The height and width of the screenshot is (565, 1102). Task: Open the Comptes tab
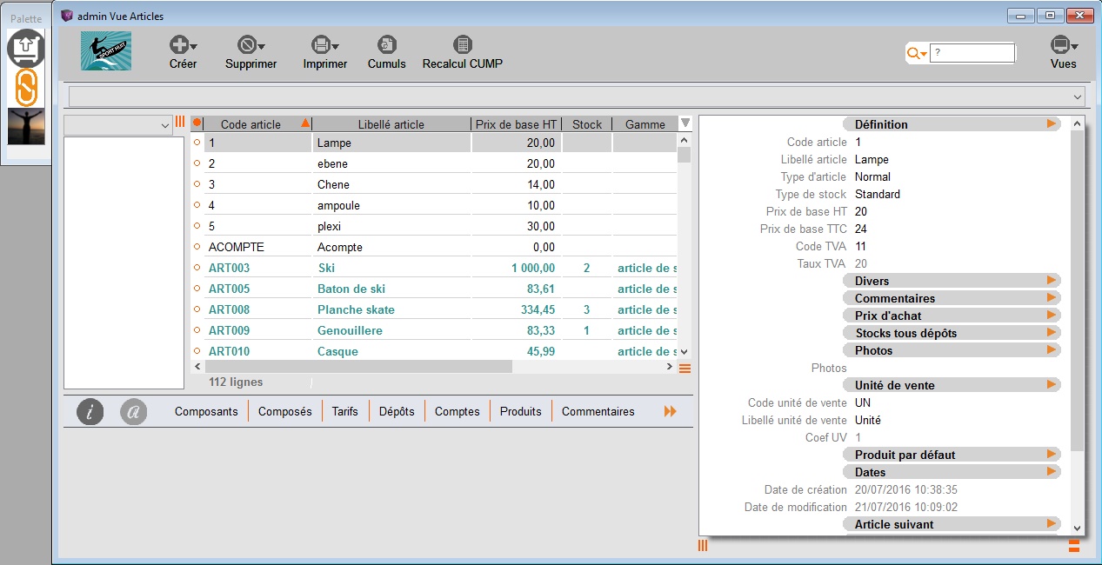pyautogui.click(x=457, y=412)
